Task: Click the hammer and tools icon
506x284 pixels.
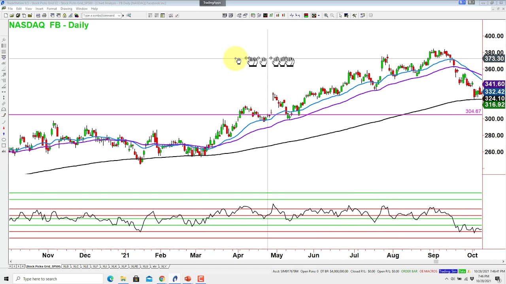Action: 354,15
